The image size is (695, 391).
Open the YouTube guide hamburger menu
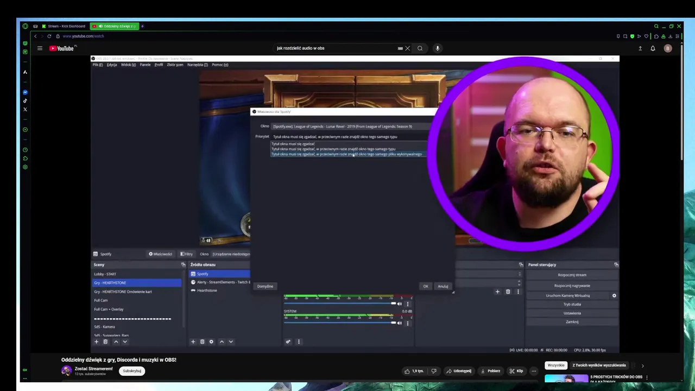pyautogui.click(x=40, y=48)
